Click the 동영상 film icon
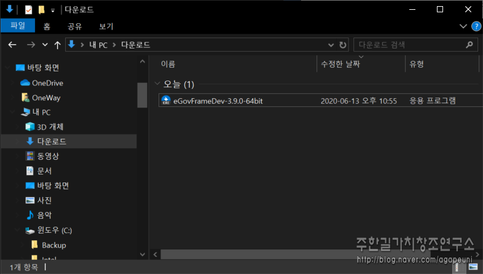The height and width of the screenshot is (274, 483). pyautogui.click(x=30, y=156)
